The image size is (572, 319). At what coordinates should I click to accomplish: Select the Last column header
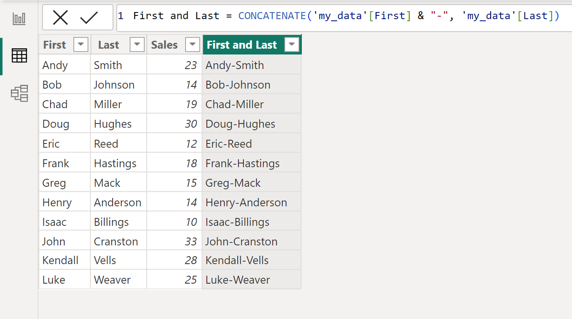click(x=118, y=45)
